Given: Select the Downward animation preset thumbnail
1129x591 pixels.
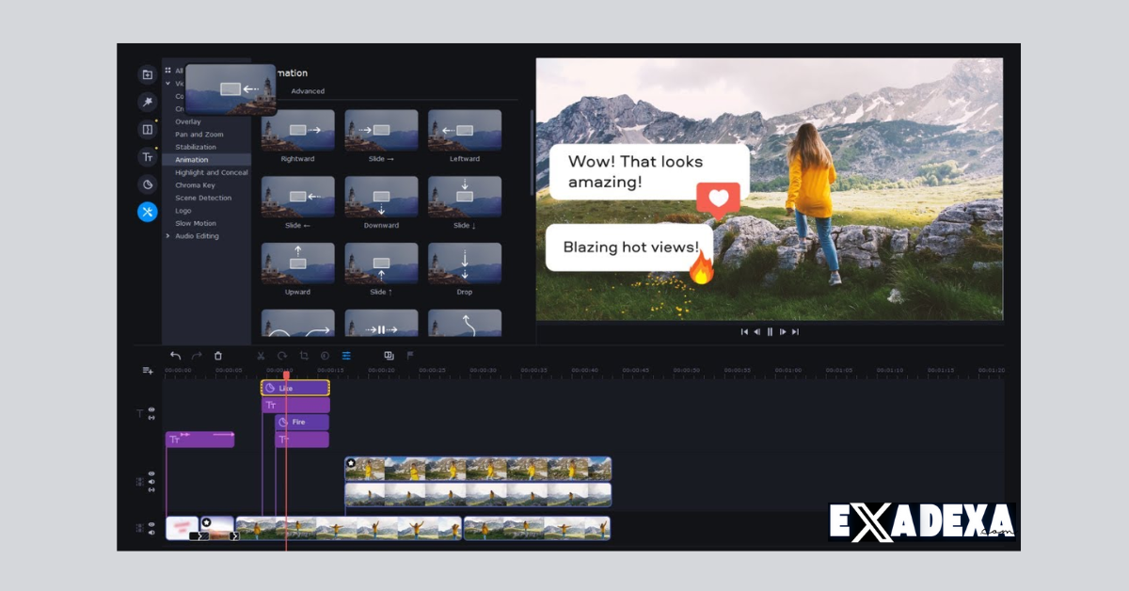Looking at the screenshot, I should [380, 195].
